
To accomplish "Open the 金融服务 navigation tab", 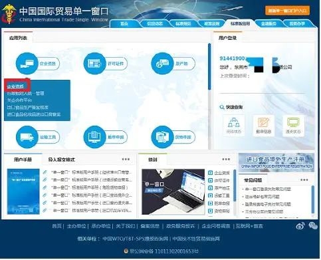I will coord(268,24).
